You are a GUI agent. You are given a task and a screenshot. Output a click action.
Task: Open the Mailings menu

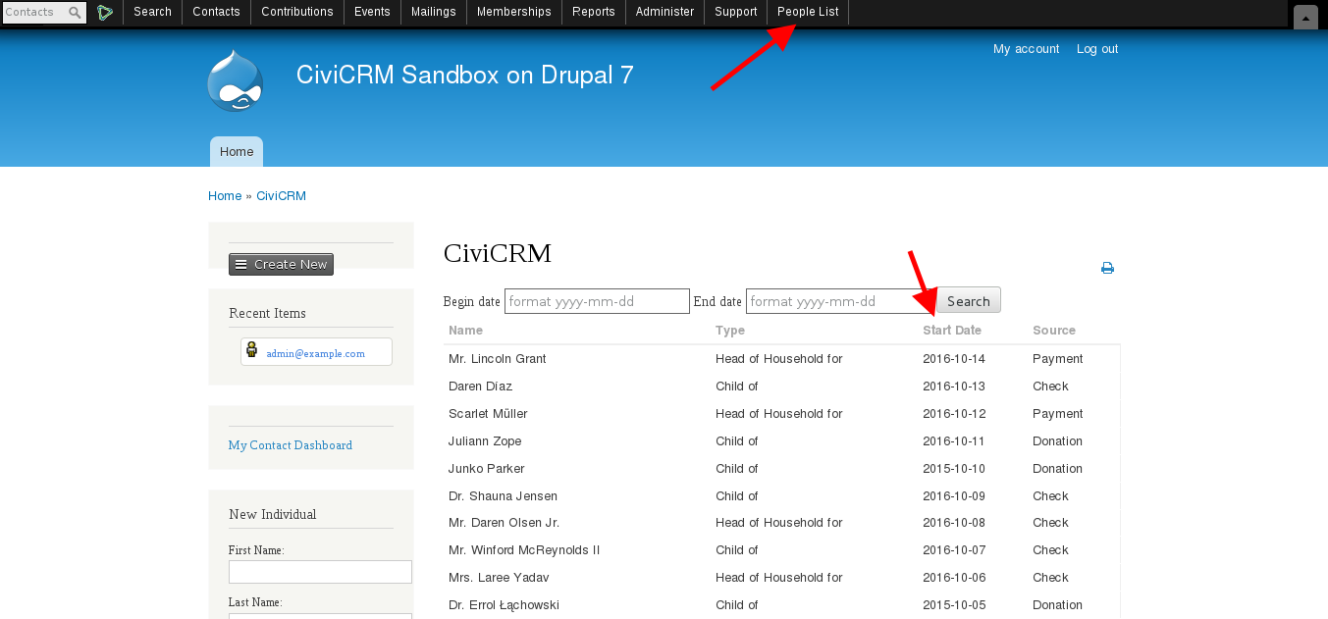click(433, 12)
